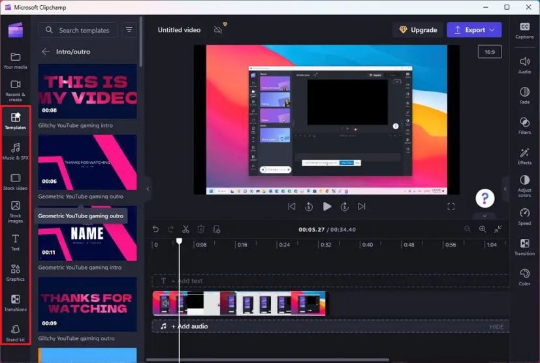Open the Brand kit panel
Image resolution: width=540 pixels, height=363 pixels.
click(x=15, y=333)
